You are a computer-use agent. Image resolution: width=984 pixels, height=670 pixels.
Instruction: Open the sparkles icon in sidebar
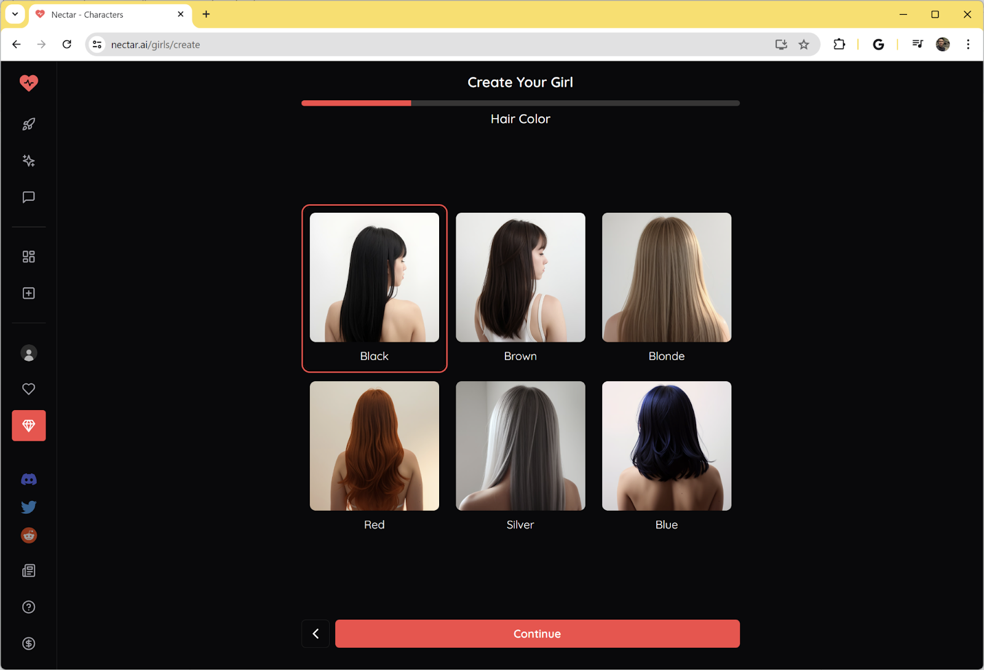(28, 160)
